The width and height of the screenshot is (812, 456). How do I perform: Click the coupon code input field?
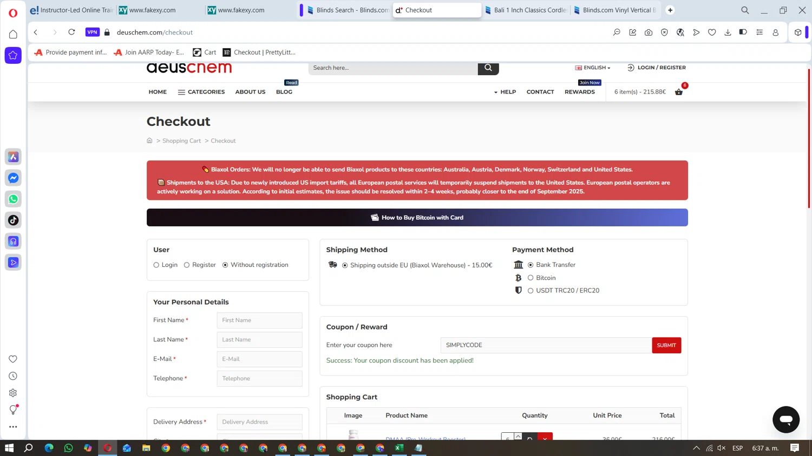546,345
